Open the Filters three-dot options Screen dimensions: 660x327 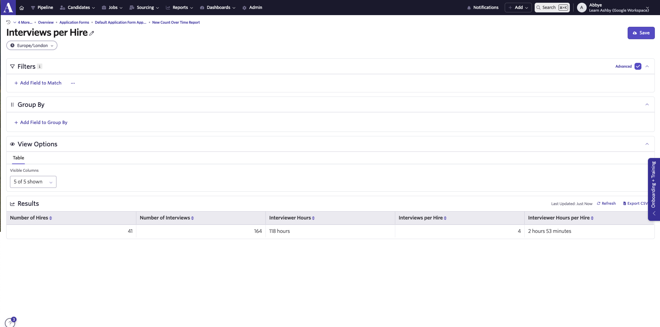click(x=73, y=83)
